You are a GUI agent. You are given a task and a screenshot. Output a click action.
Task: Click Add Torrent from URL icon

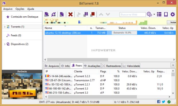pos(53,14)
